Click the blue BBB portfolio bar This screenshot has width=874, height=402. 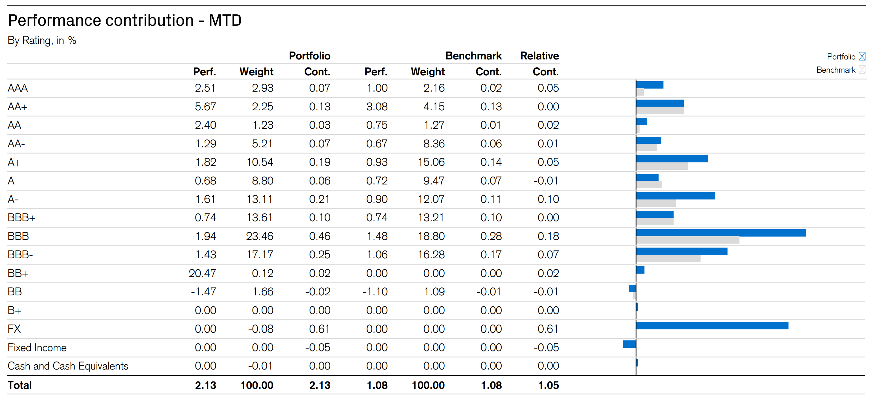tap(721, 233)
